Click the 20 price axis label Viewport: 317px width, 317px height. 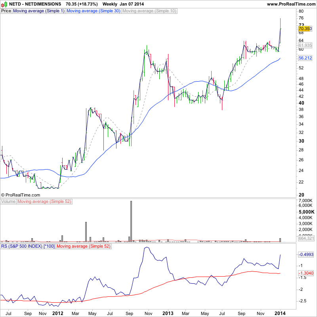coord(301,195)
